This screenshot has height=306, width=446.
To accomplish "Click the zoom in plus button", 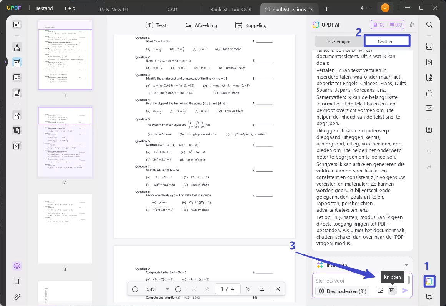I will (178, 289).
